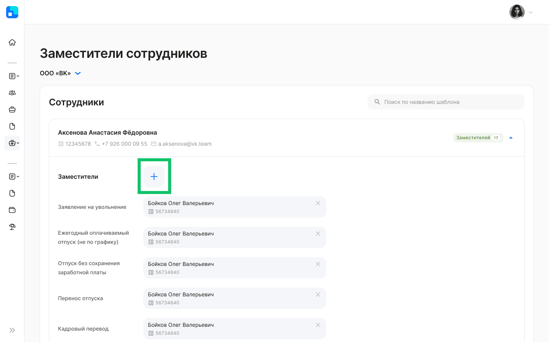Screen dimensions: 549x342
Task: Expand sidebar with double chevron icon
Action: (x=12, y=330)
